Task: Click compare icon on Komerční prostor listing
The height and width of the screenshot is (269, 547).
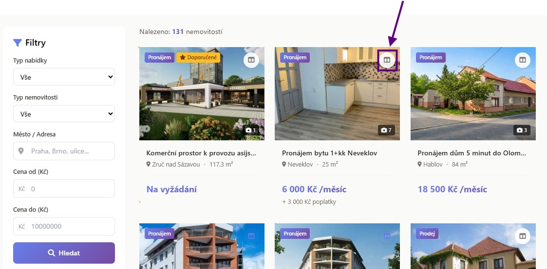Action: (x=251, y=60)
